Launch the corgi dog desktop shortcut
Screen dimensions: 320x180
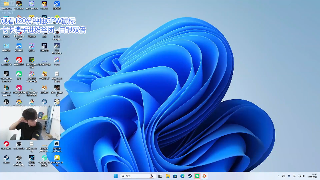tap(44, 88)
